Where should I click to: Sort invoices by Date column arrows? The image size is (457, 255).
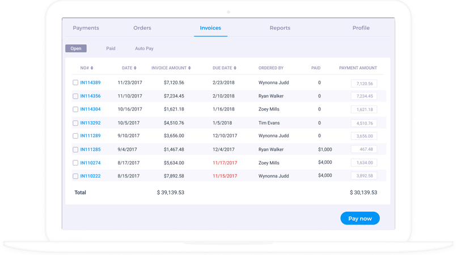click(x=136, y=68)
